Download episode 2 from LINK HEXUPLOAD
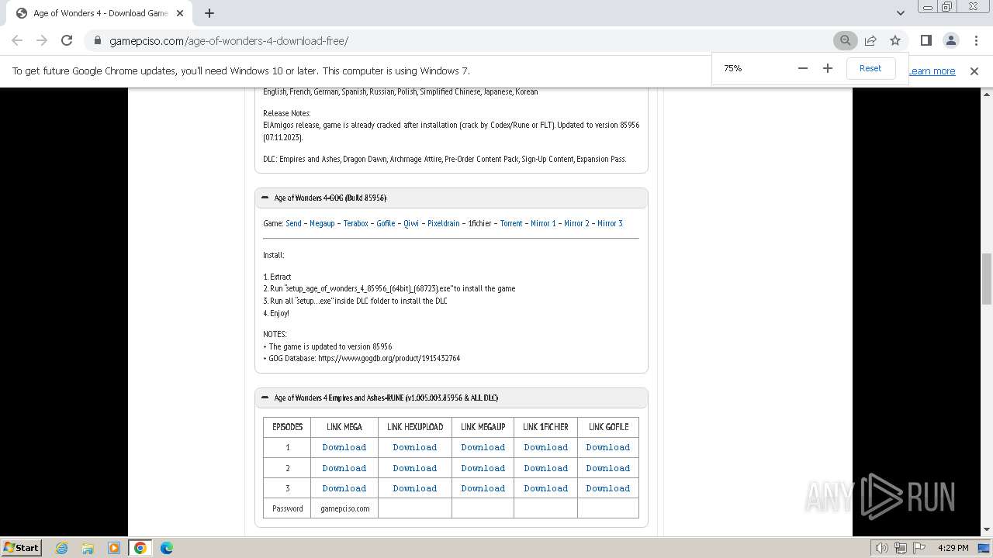Screen dimensions: 993x558 415,468
